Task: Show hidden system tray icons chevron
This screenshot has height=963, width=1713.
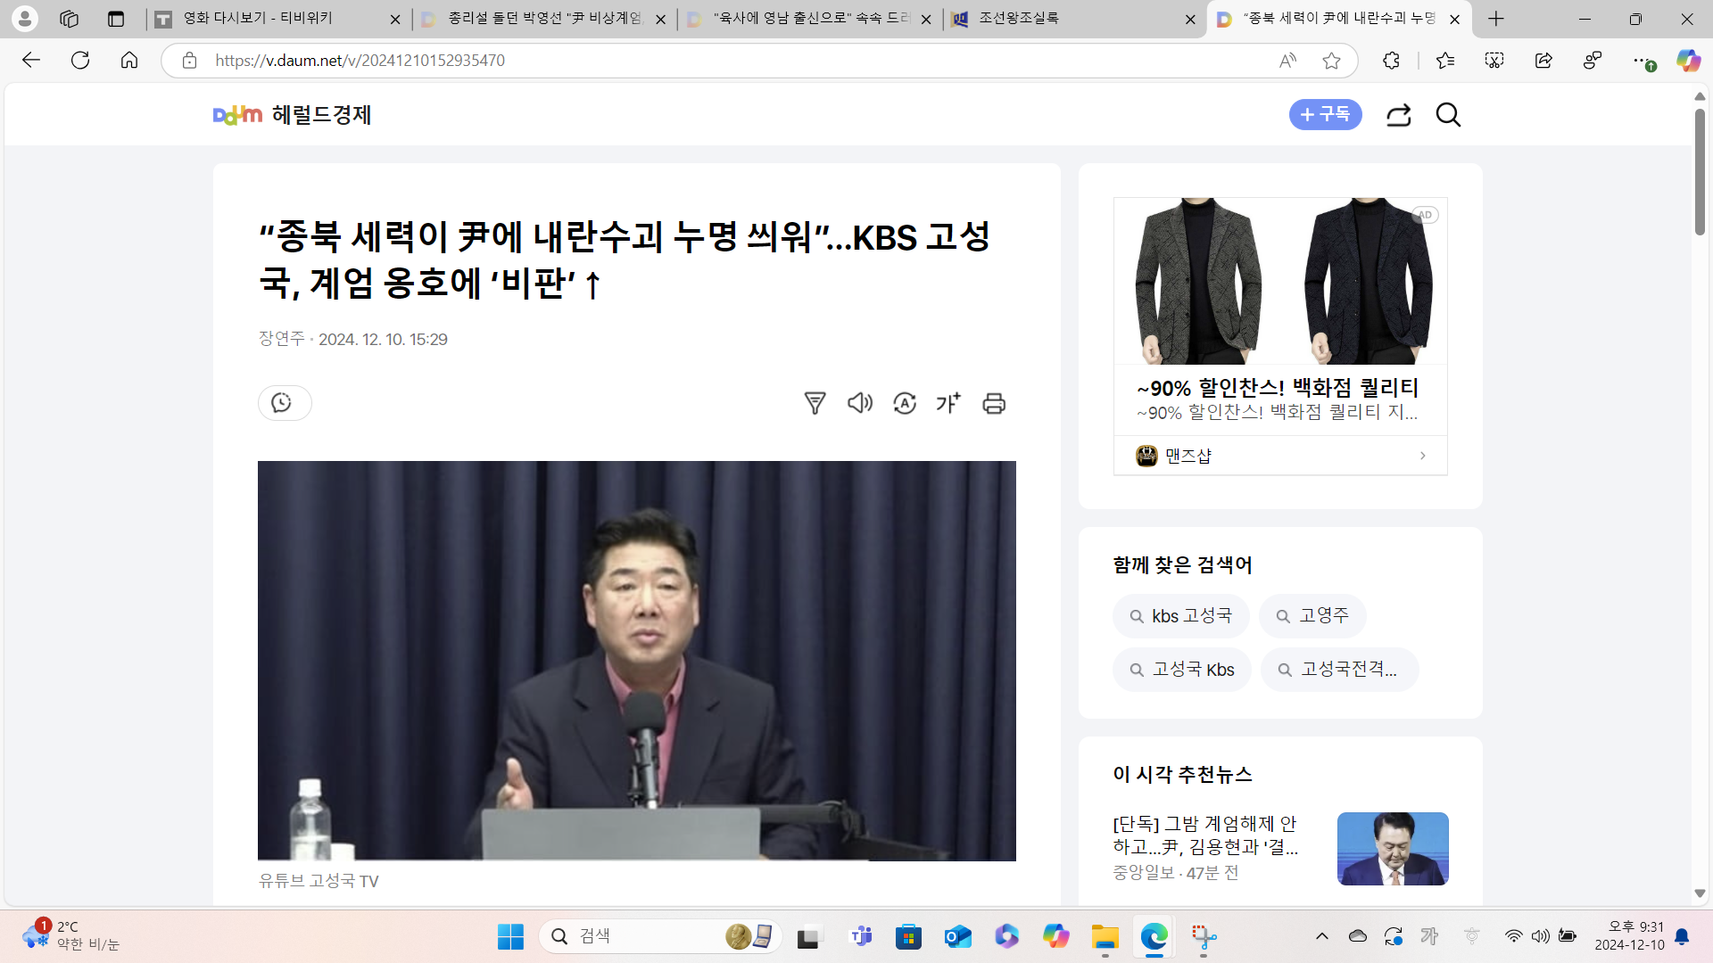Action: point(1322,936)
